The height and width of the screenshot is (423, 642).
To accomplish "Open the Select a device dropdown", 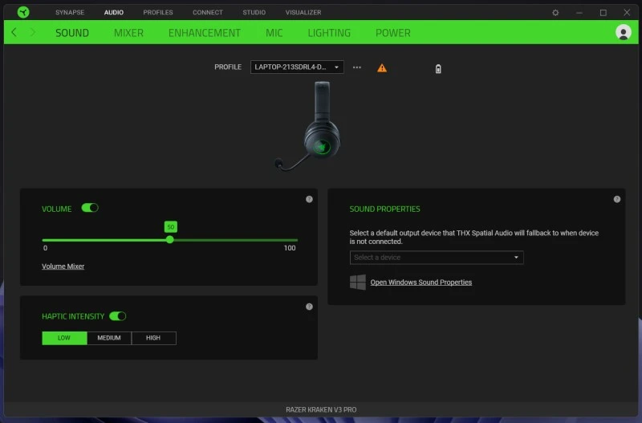I will pos(437,258).
